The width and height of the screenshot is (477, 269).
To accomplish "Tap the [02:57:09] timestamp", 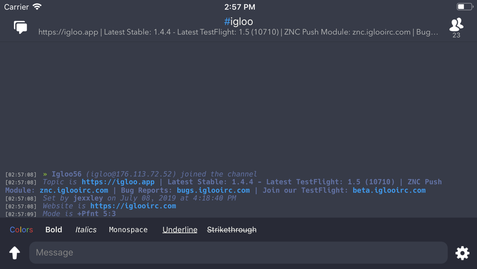I will (x=21, y=214).
